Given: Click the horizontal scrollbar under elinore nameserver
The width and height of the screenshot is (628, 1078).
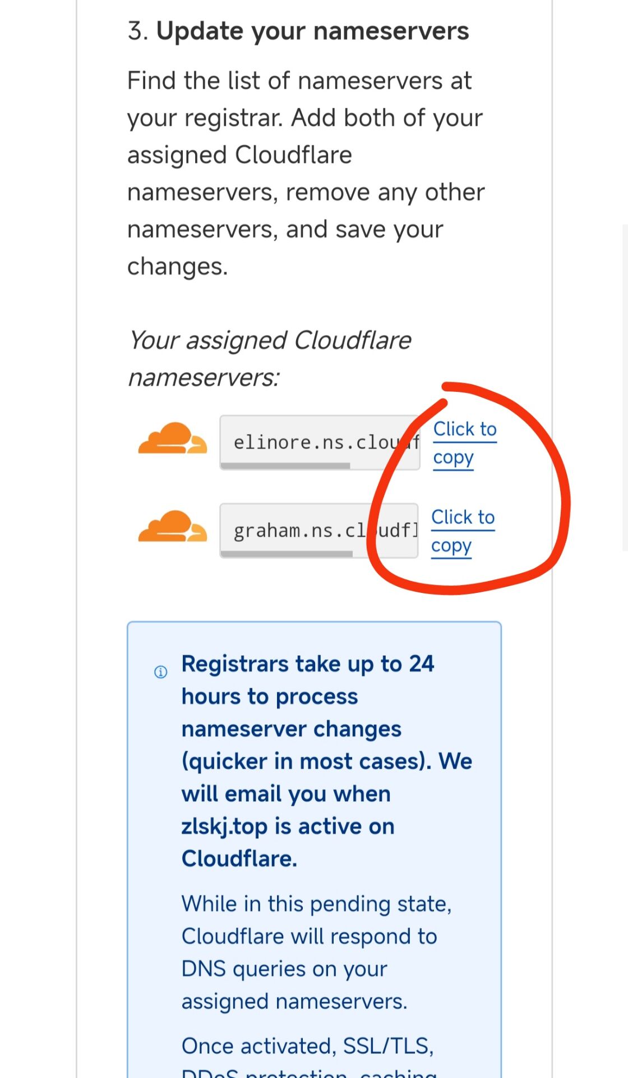Looking at the screenshot, I should (285, 465).
